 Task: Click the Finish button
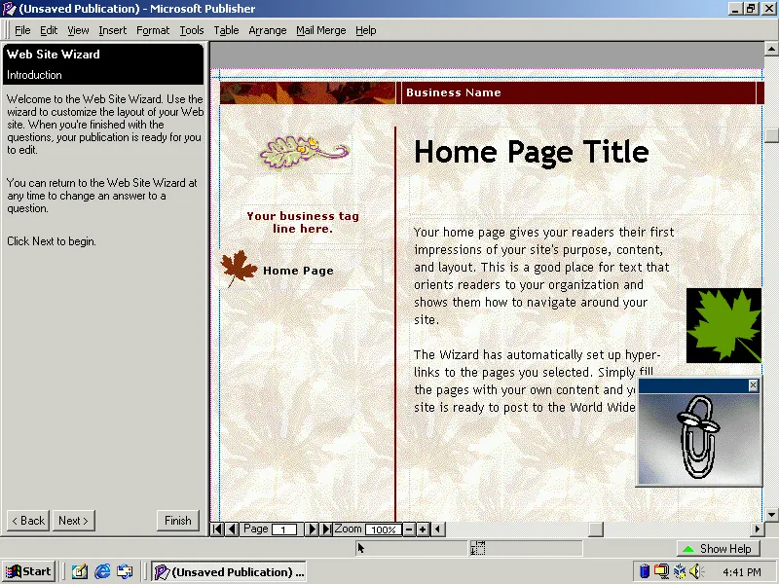tap(177, 520)
